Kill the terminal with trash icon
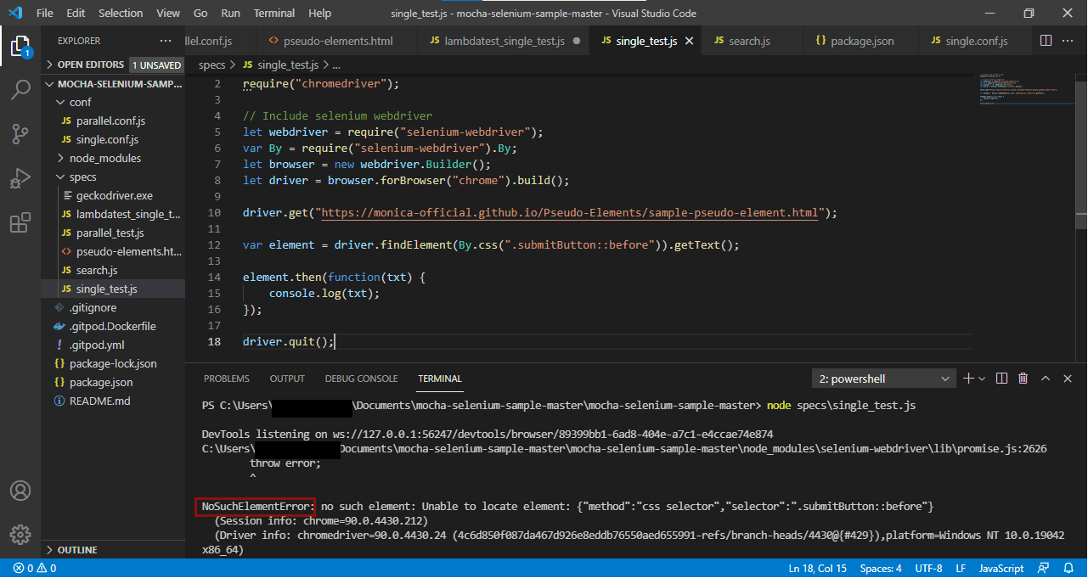This screenshot has width=1088, height=578. tap(1023, 379)
